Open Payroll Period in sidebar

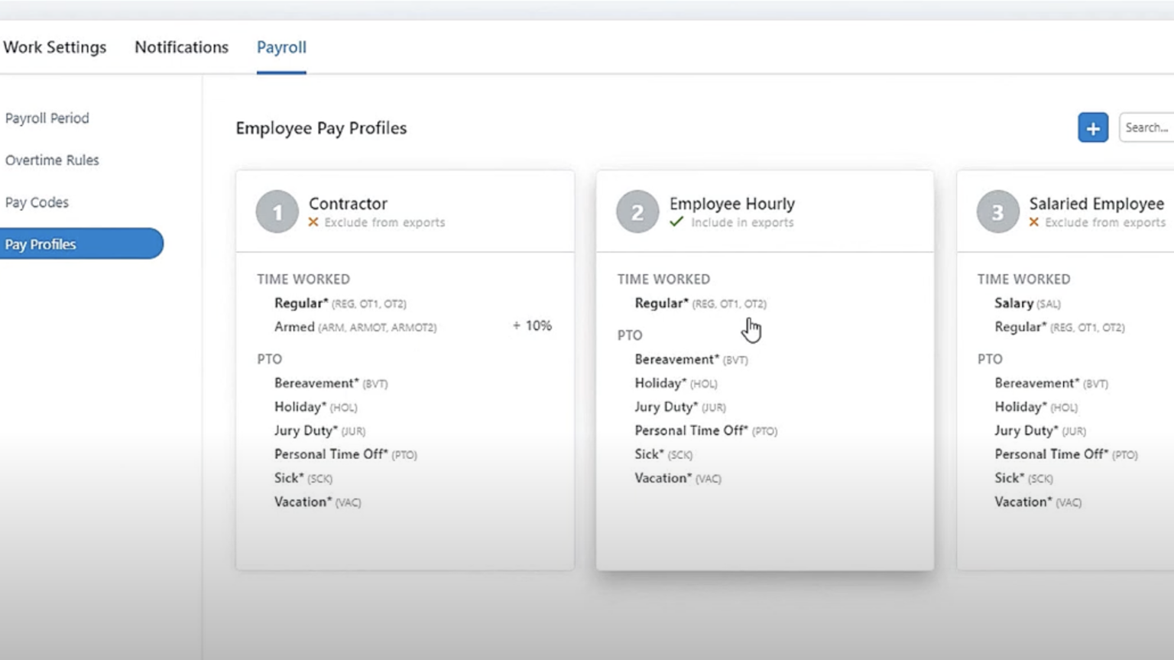click(47, 118)
